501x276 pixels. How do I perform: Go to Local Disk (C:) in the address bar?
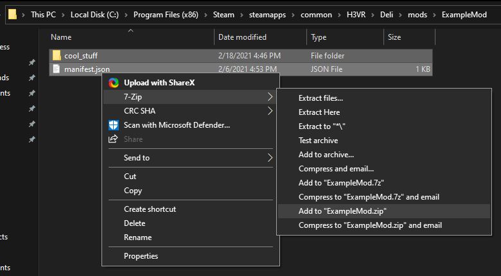coord(94,15)
